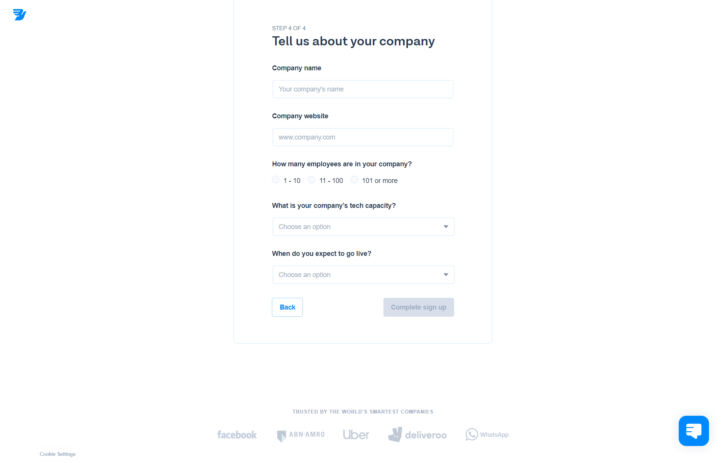This screenshot has height=463, width=726.
Task: Click the Facebook logo in trusted companies
Action: point(237,434)
